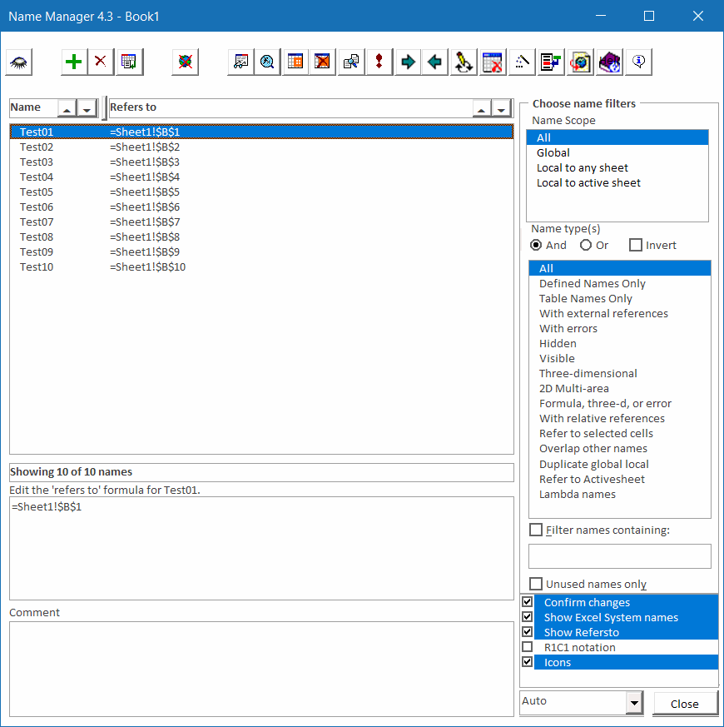Click the list names to sheet icon

(130, 62)
